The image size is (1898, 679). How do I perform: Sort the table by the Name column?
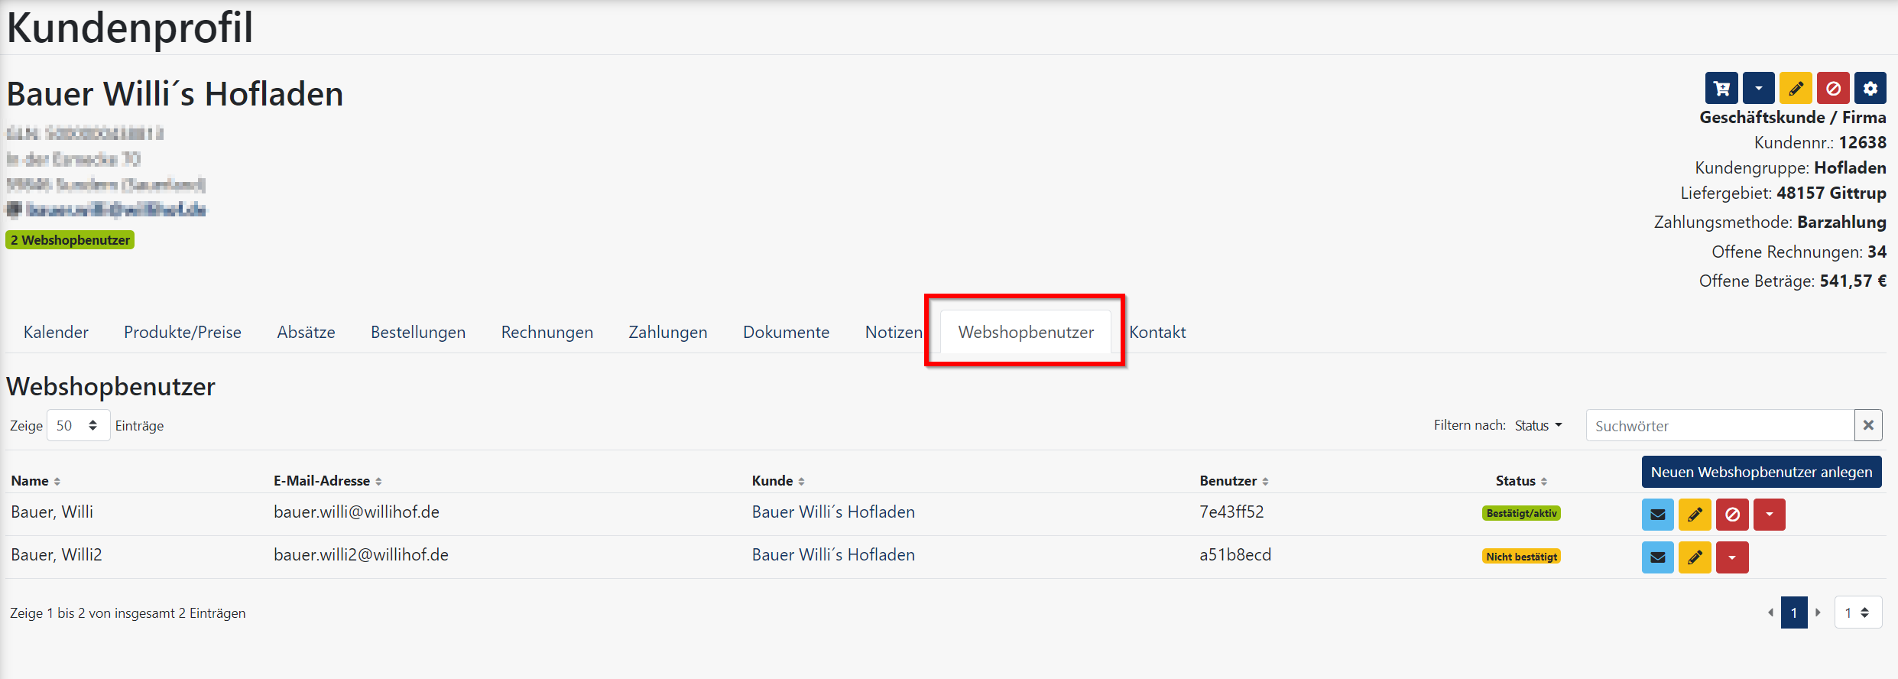pyautogui.click(x=35, y=480)
